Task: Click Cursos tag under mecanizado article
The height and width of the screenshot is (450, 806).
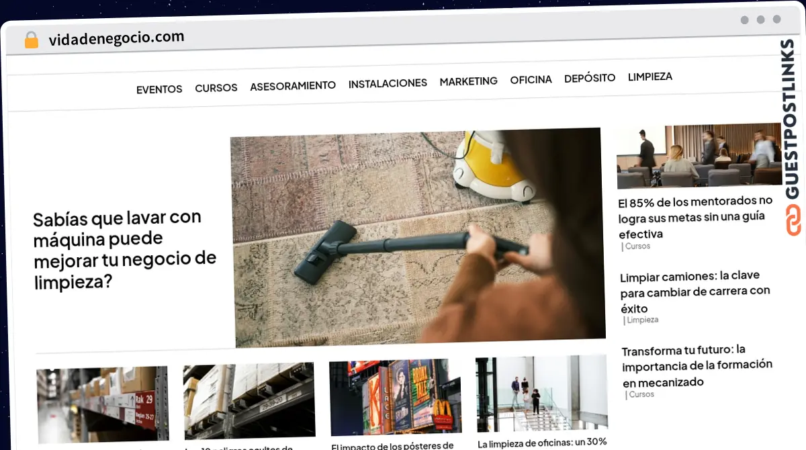Action: (x=640, y=394)
